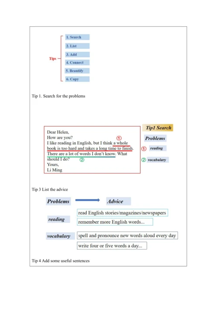Select 'remember more English words...' box

tap(115, 222)
